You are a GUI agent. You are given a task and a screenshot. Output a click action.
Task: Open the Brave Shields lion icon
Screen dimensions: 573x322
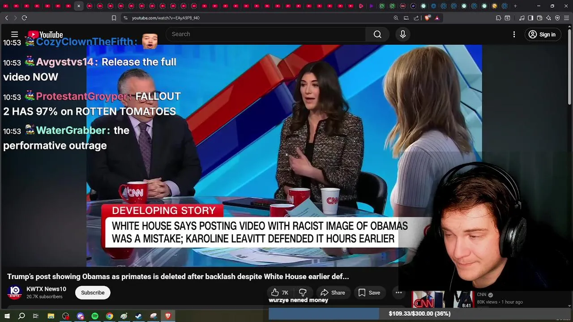[427, 18]
